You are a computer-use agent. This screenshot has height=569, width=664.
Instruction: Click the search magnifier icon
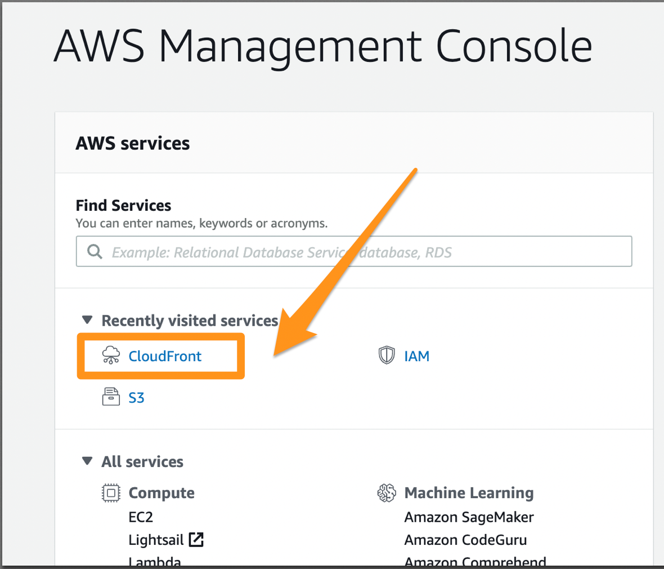[x=95, y=251]
